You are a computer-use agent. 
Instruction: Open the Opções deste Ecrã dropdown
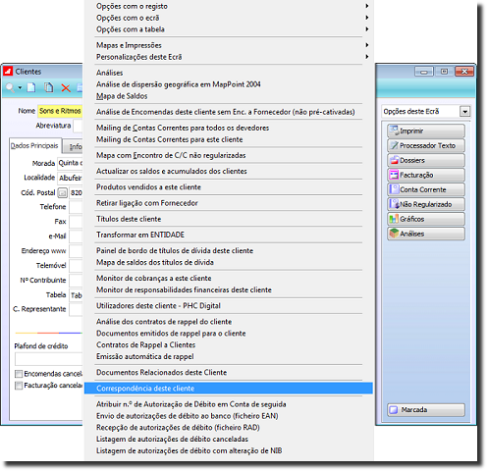pos(464,112)
